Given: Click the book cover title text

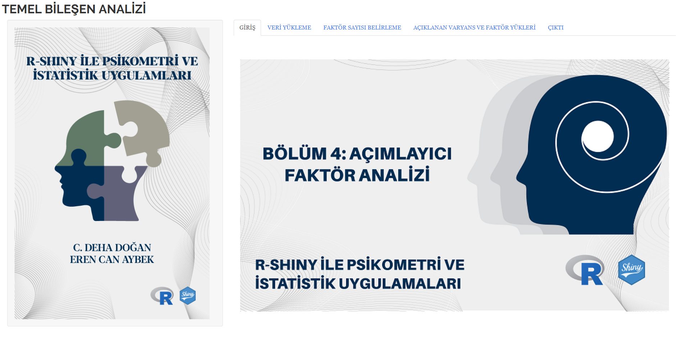Looking at the screenshot, I should point(112,68).
